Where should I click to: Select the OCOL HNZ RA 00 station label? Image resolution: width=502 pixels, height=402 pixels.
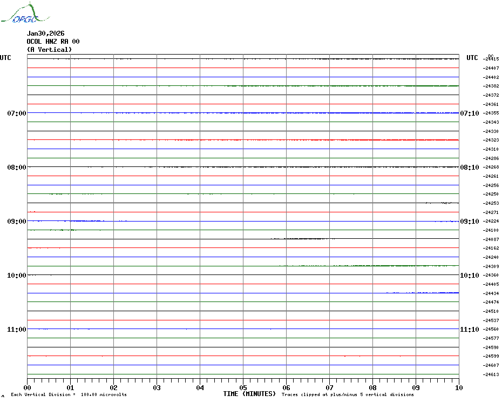coord(53,42)
